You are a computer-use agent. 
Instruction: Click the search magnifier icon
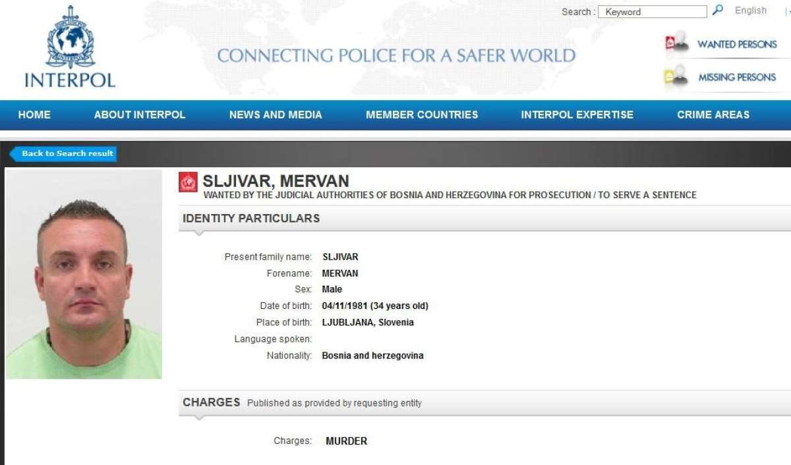pyautogui.click(x=718, y=11)
